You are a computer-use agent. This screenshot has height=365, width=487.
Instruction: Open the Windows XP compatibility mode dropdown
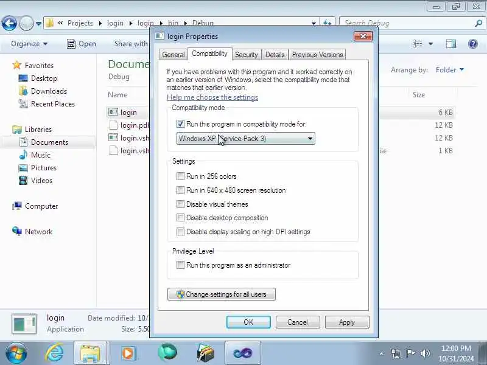tap(246, 139)
